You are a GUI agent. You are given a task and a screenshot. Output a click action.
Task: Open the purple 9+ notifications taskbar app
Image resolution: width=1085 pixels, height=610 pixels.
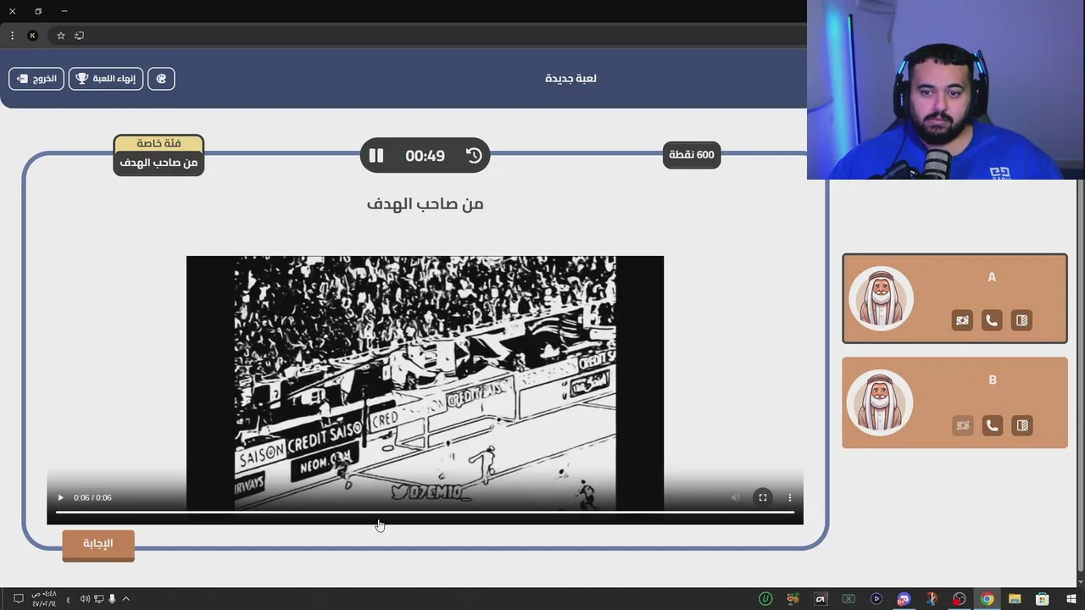(904, 599)
